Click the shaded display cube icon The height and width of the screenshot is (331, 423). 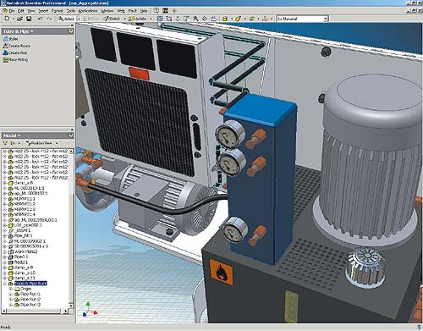(225, 19)
